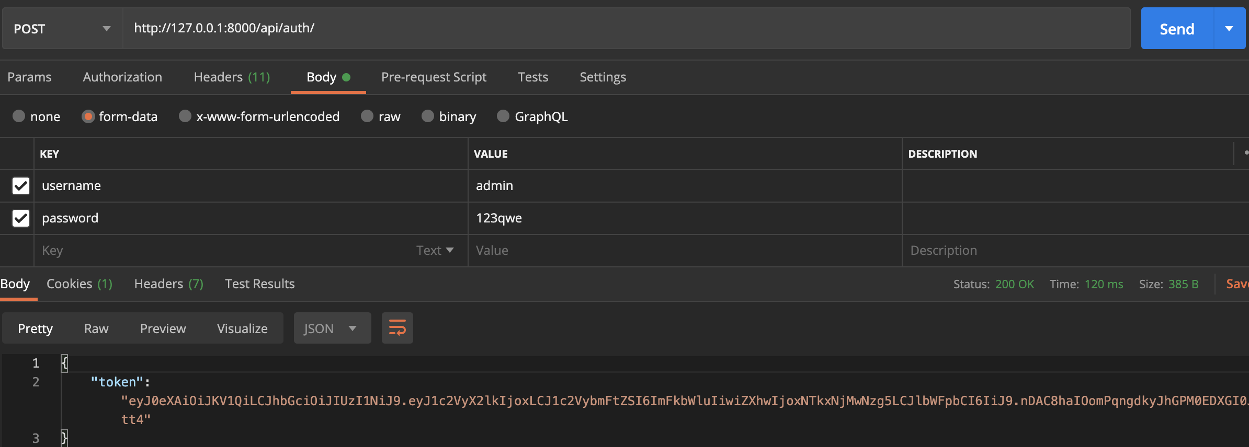Click the empty Description placeholder field
Image resolution: width=1249 pixels, height=447 pixels.
tap(1075, 251)
